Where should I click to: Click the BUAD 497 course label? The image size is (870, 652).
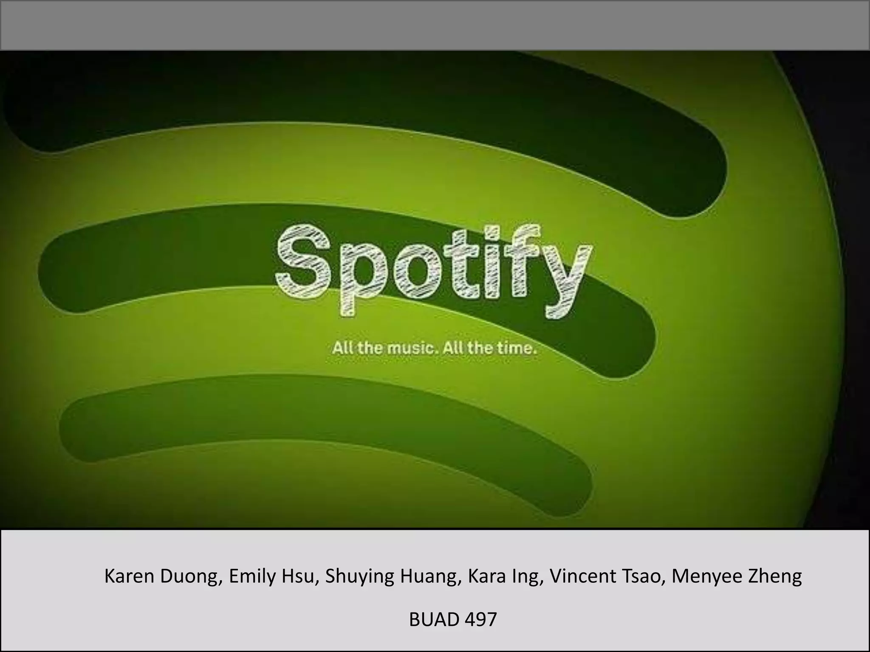click(x=453, y=619)
